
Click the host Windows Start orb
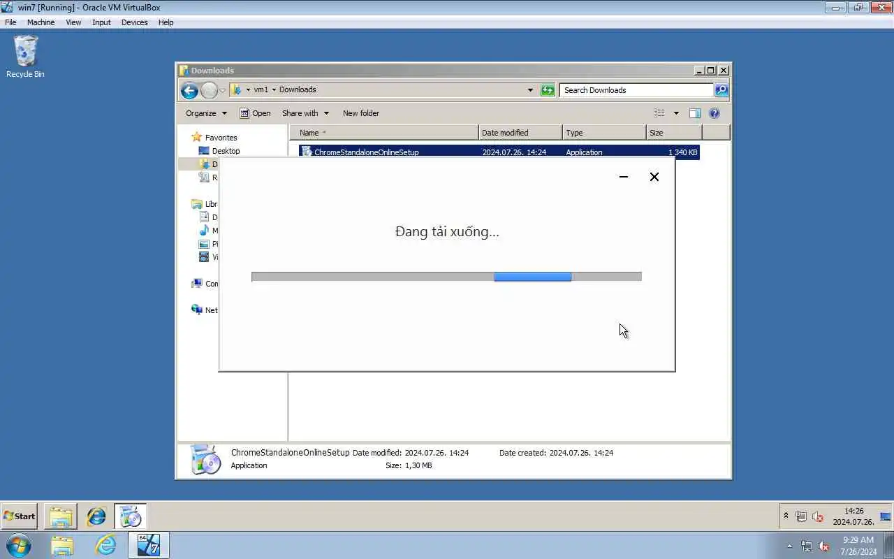(x=18, y=545)
